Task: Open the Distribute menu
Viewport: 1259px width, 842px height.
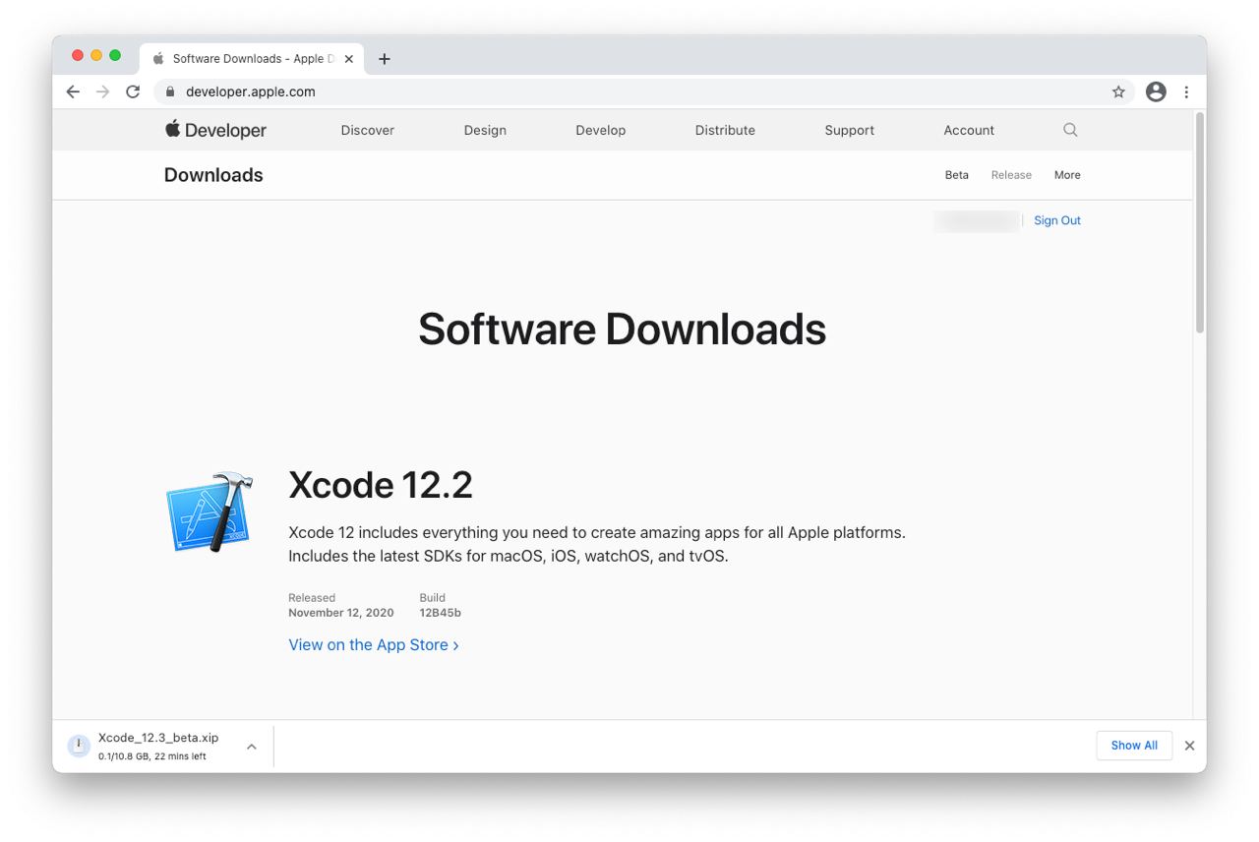Action: [x=725, y=130]
